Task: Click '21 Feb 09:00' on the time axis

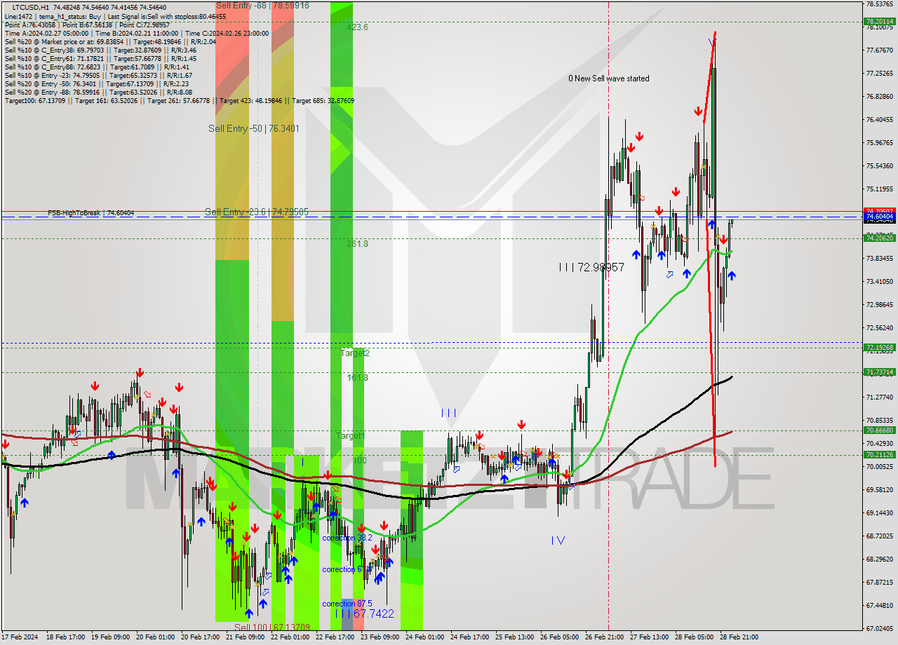Action: pos(245,637)
